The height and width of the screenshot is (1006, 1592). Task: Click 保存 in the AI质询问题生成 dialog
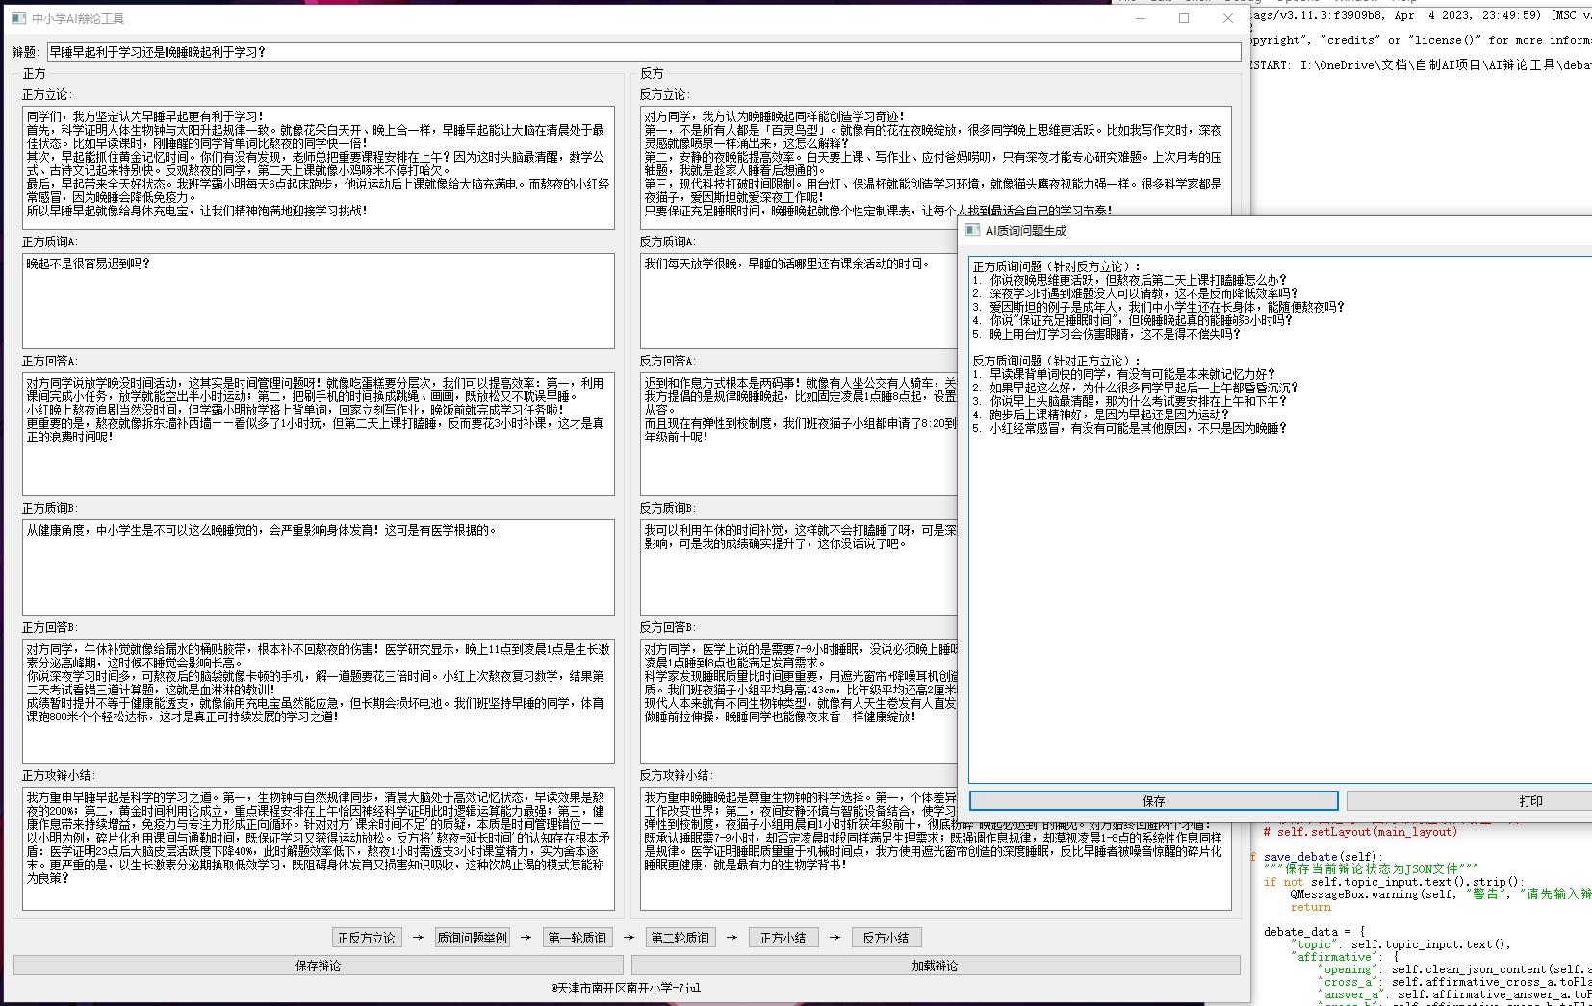tap(1153, 801)
